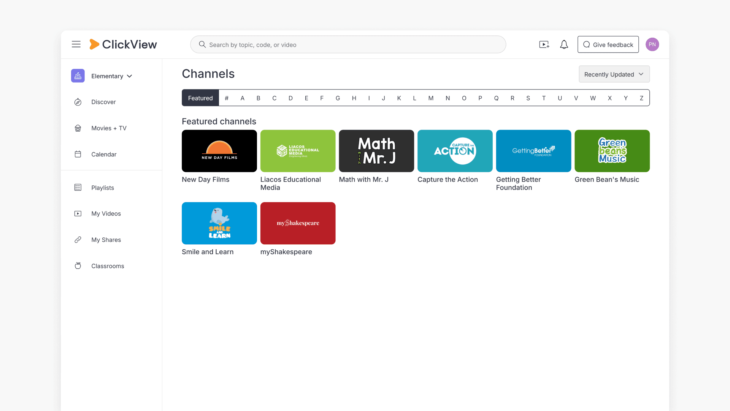Click the 'Math with Mr. J' title text
Image resolution: width=730 pixels, height=411 pixels.
pos(363,180)
